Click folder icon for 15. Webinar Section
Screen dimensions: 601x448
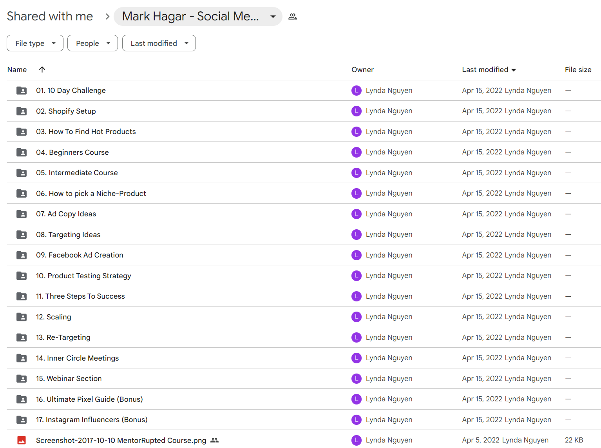(22, 379)
